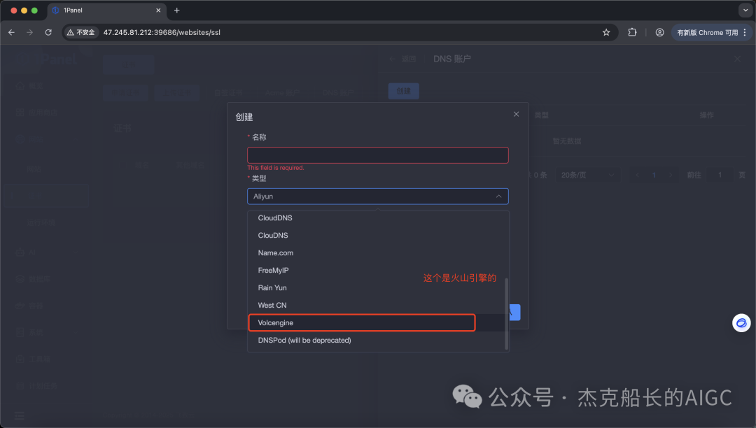Click the pagination next page arrow
Image resolution: width=756 pixels, height=428 pixels.
(670, 175)
